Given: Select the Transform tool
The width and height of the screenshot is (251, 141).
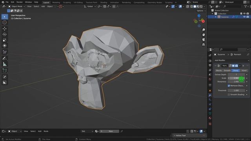Looking at the screenshot, I should [x=5, y=46].
